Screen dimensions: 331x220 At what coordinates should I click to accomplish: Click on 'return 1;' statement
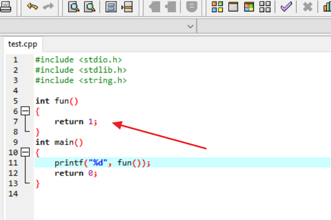(76, 122)
